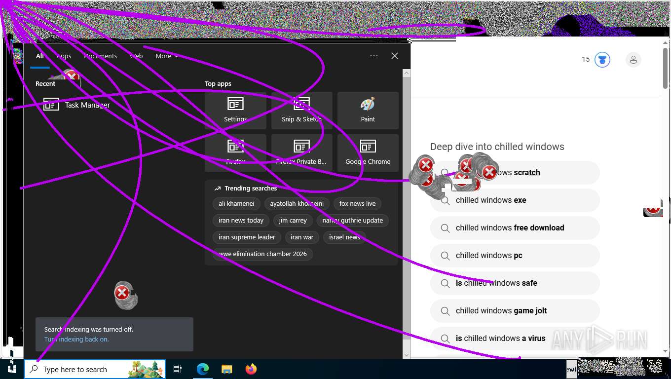Viewport: 671px width, 379px height.
Task: Search trending term ayatollah khomeini
Action: [297, 204]
